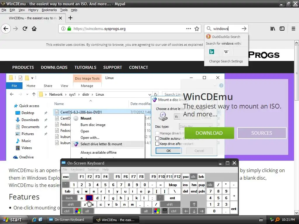Open page actions three-dots menu
Screen dimensions: 299x224
click(x=188, y=29)
